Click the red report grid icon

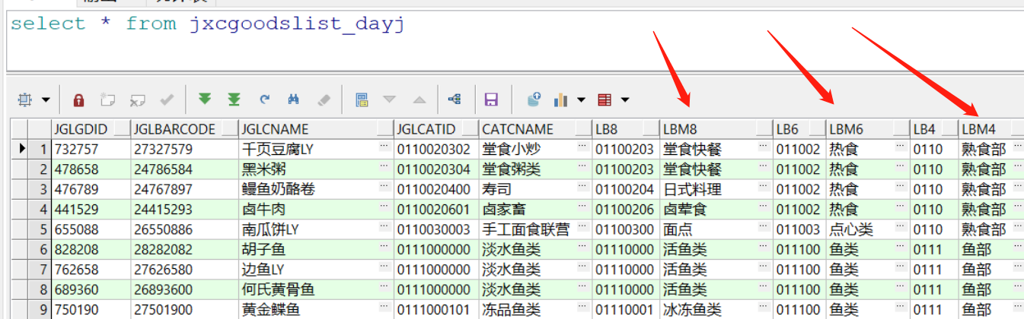(x=605, y=99)
